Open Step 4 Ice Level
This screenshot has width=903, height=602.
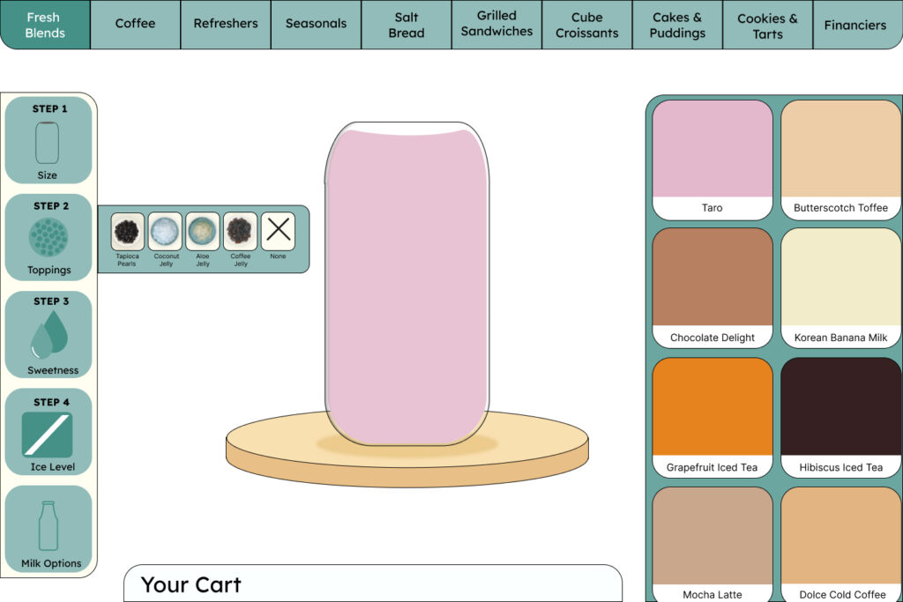pyautogui.click(x=48, y=432)
